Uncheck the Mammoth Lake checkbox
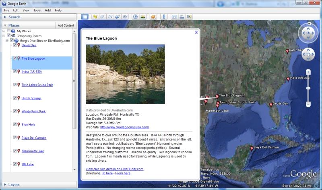Image resolution: width=322 pixels, height=190 pixels. [x=15, y=151]
